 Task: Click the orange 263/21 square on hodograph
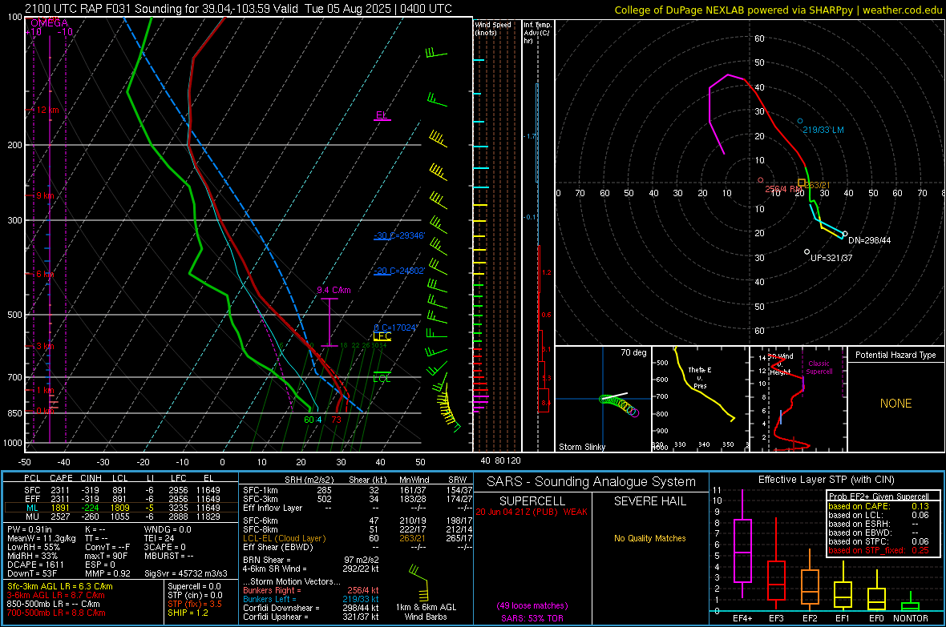tap(801, 182)
